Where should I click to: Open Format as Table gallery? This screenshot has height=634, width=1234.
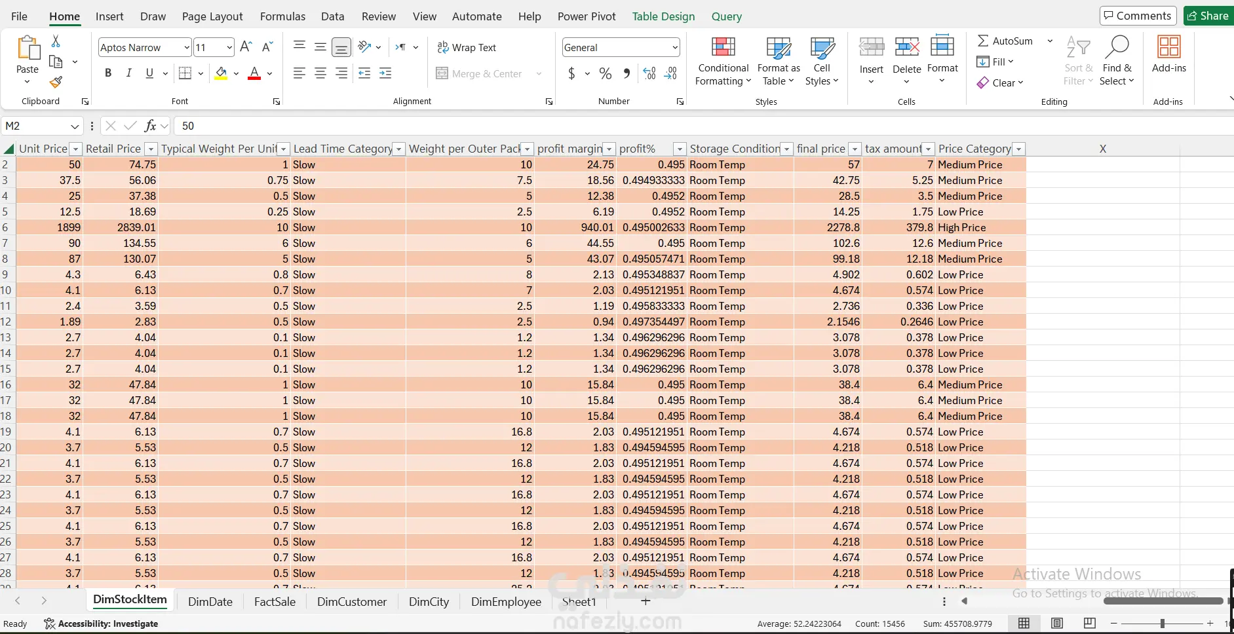tap(779, 62)
